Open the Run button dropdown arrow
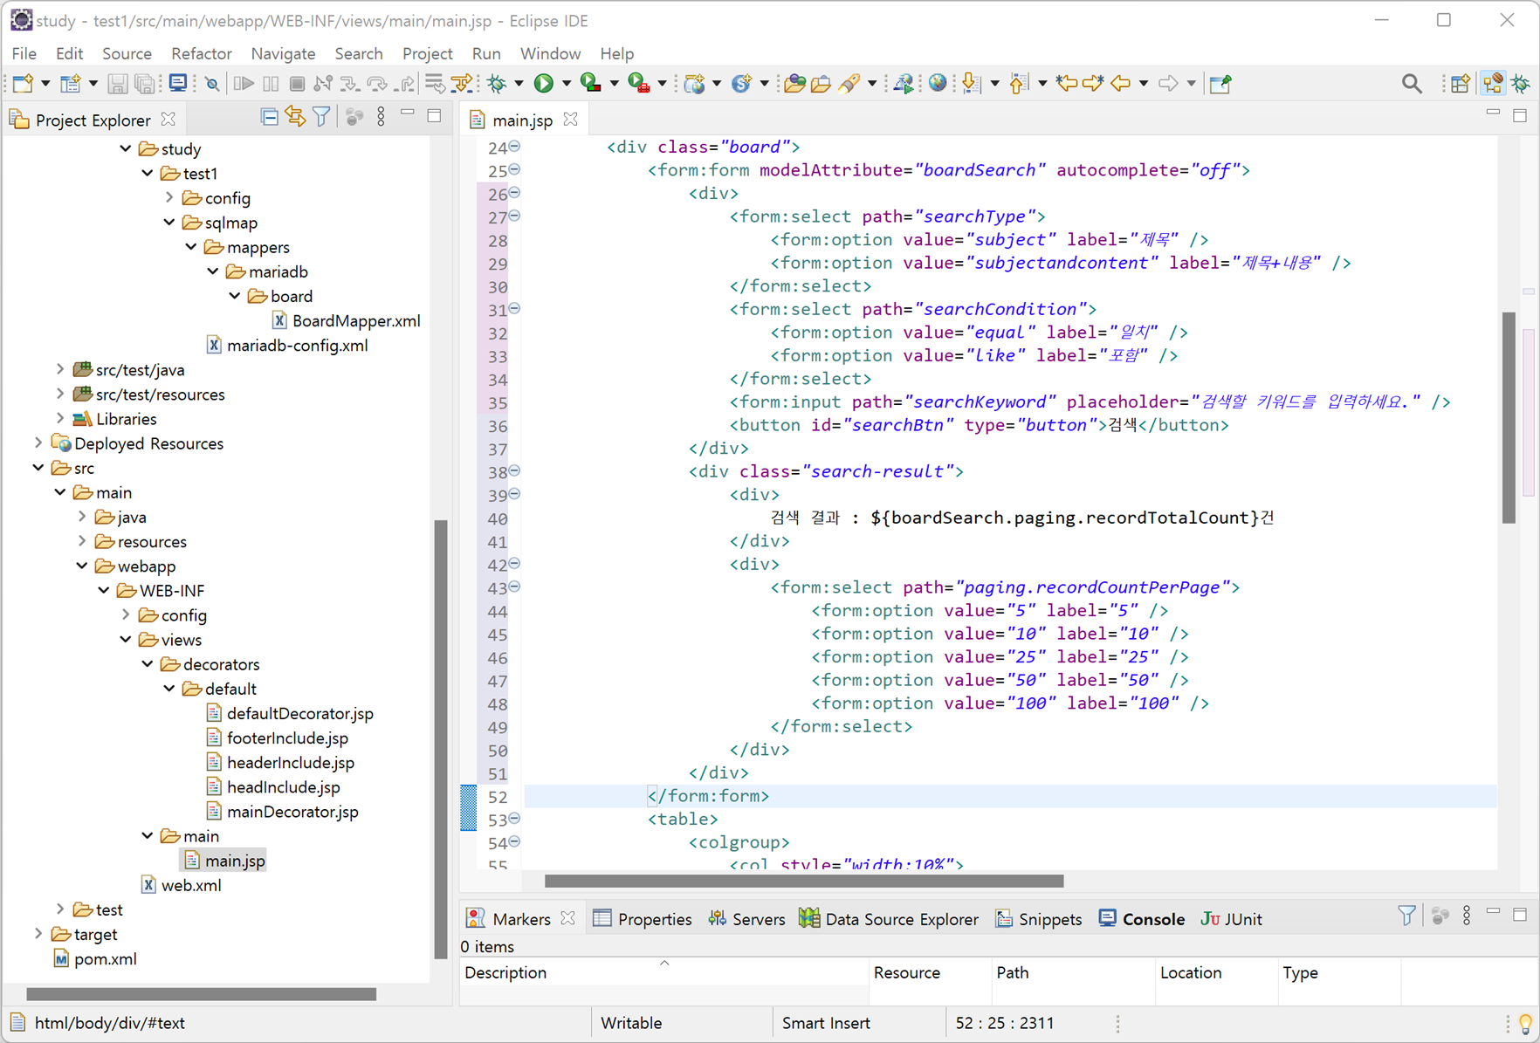Image resolution: width=1540 pixels, height=1043 pixels. coord(566,84)
